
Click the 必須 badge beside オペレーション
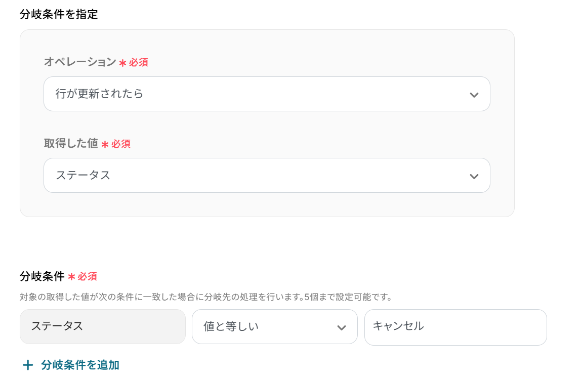[138, 63]
